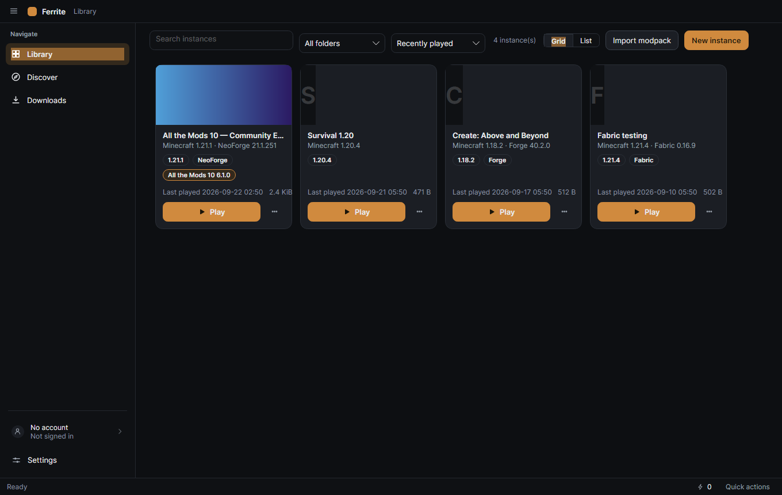Click the Forge loader tag
Image resolution: width=782 pixels, height=495 pixels.
(497, 160)
